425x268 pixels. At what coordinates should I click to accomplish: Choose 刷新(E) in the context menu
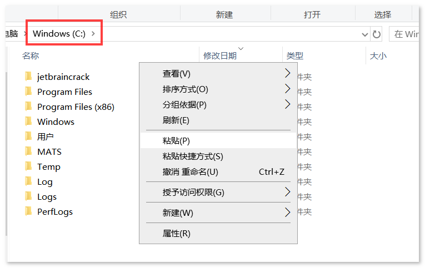click(218, 120)
